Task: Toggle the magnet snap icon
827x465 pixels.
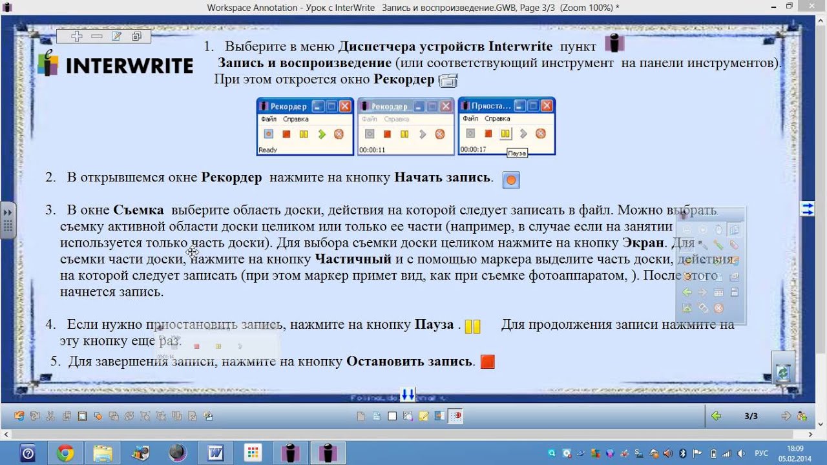Action: 455,416
